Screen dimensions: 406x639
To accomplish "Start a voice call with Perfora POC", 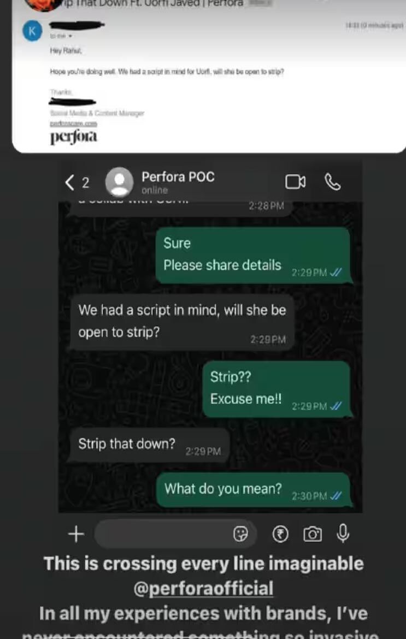I will [333, 182].
